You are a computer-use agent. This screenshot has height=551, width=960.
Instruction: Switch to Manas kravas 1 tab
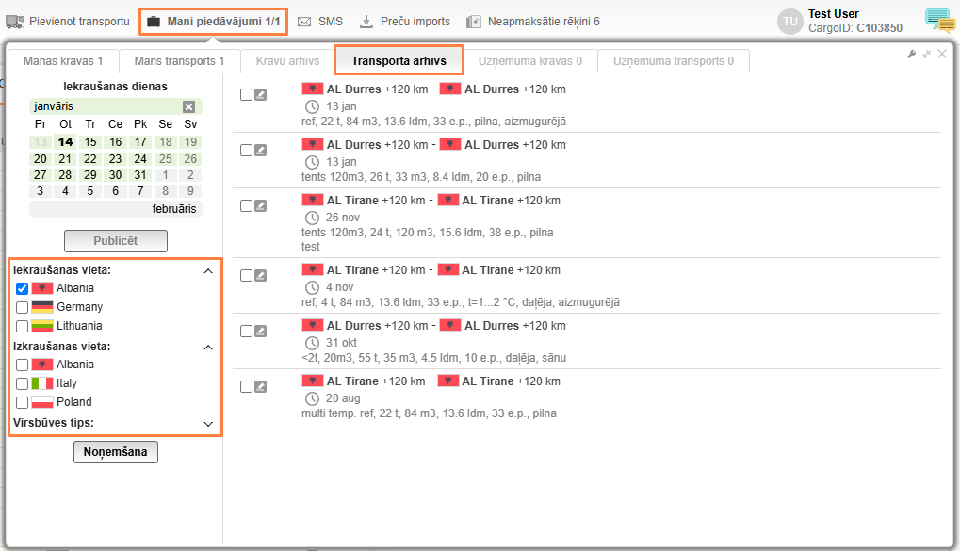tap(62, 61)
